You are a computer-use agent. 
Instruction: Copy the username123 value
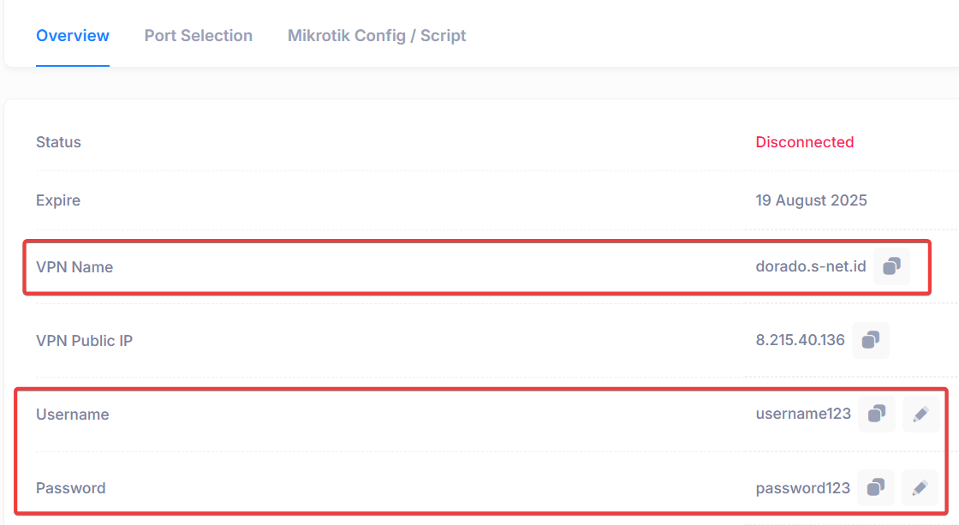coord(877,414)
